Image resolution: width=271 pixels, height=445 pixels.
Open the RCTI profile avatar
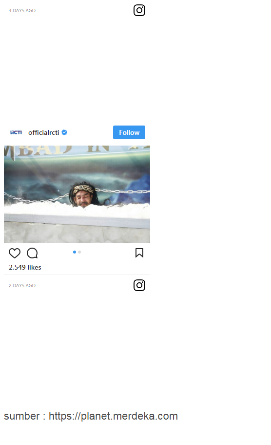tap(16, 132)
